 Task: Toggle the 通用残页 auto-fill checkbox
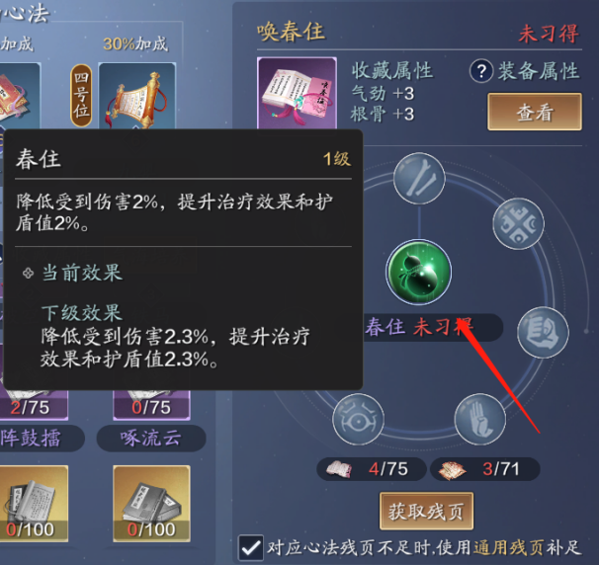point(251,548)
